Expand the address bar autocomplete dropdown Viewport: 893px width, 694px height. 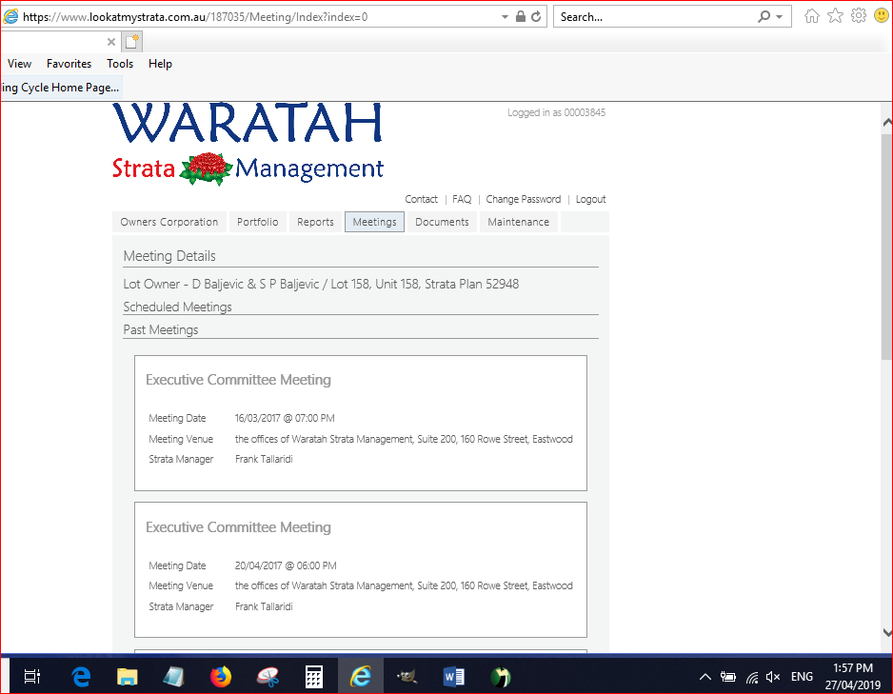pyautogui.click(x=505, y=16)
